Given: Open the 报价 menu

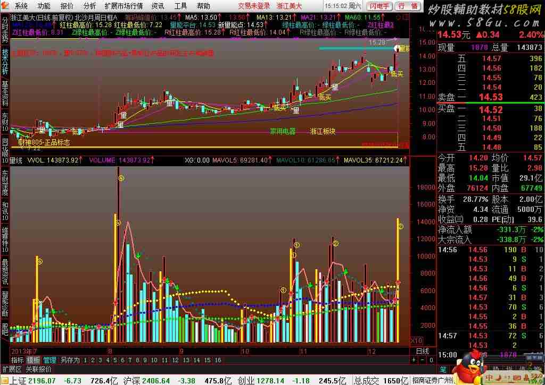Looking at the screenshot, I should (x=67, y=6).
